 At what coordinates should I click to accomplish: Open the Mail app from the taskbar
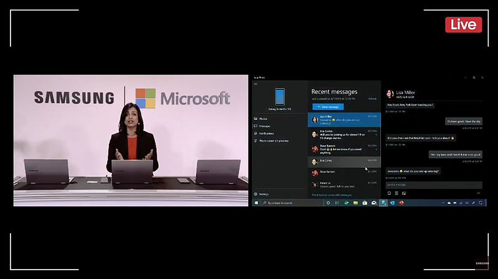tap(374, 203)
